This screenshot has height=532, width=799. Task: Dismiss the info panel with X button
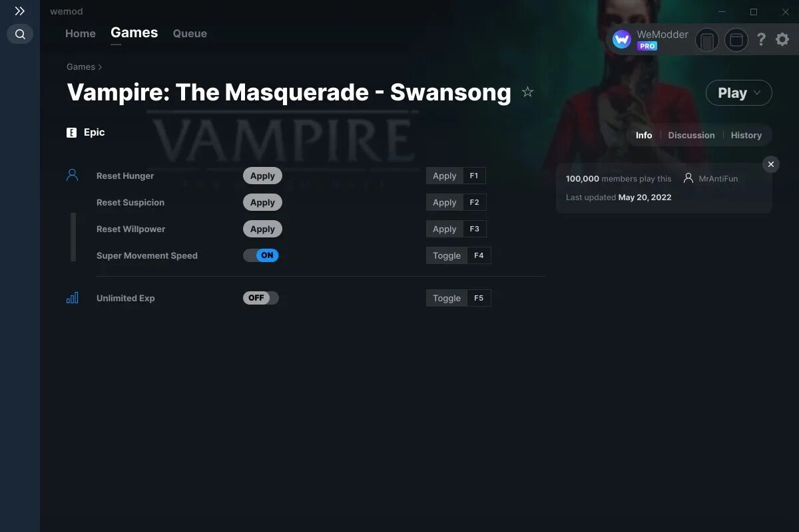(770, 164)
